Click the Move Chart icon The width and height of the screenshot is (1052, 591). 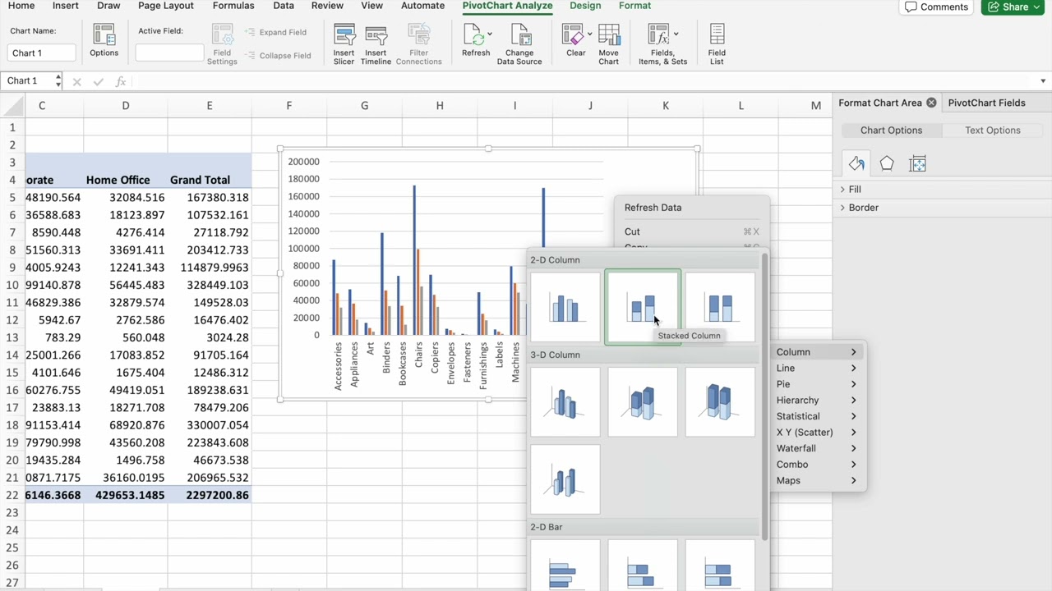pos(609,44)
